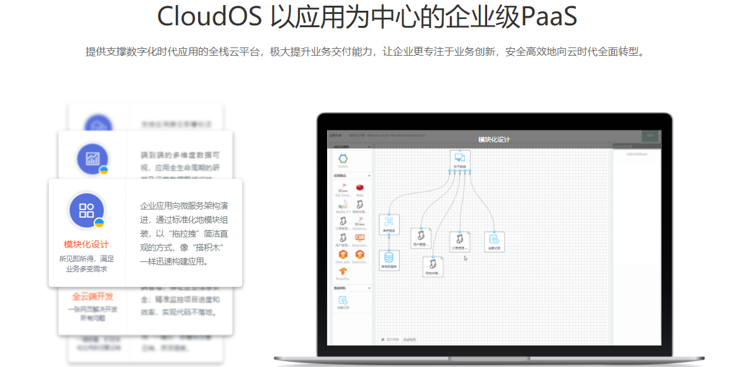This screenshot has height=367, width=737.
Task: Select the TensorFlow component icon
Action: click(343, 271)
